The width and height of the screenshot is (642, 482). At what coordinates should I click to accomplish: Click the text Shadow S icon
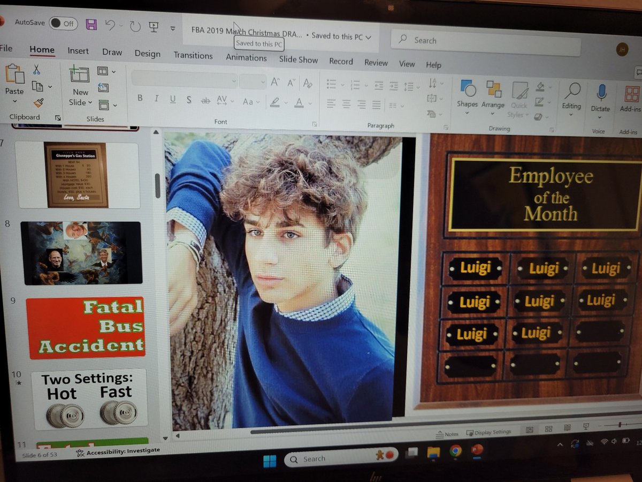pos(189,100)
